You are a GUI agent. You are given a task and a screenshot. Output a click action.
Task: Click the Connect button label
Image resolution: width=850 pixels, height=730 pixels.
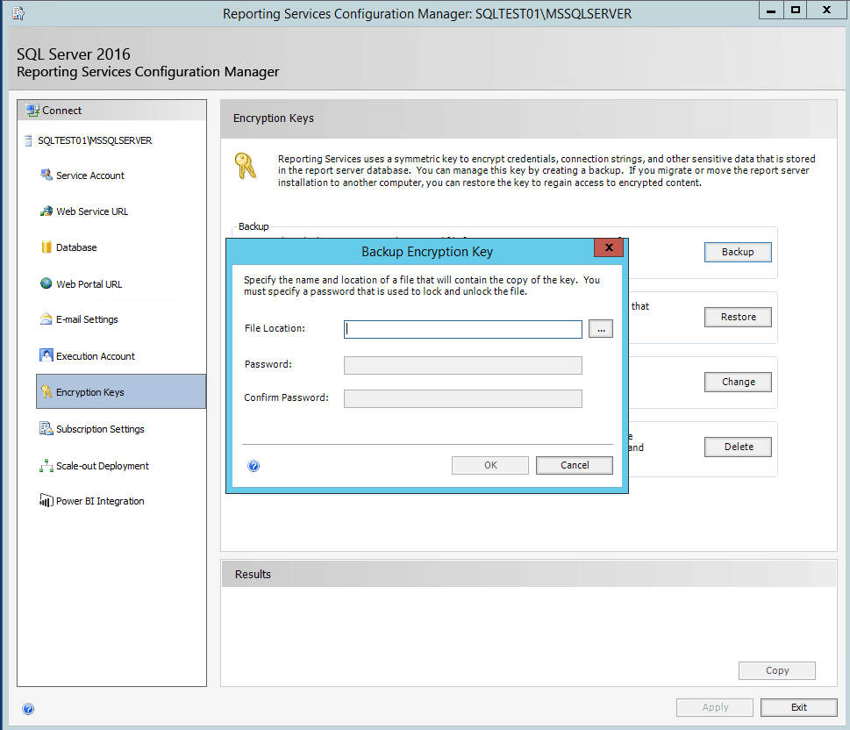pos(61,110)
